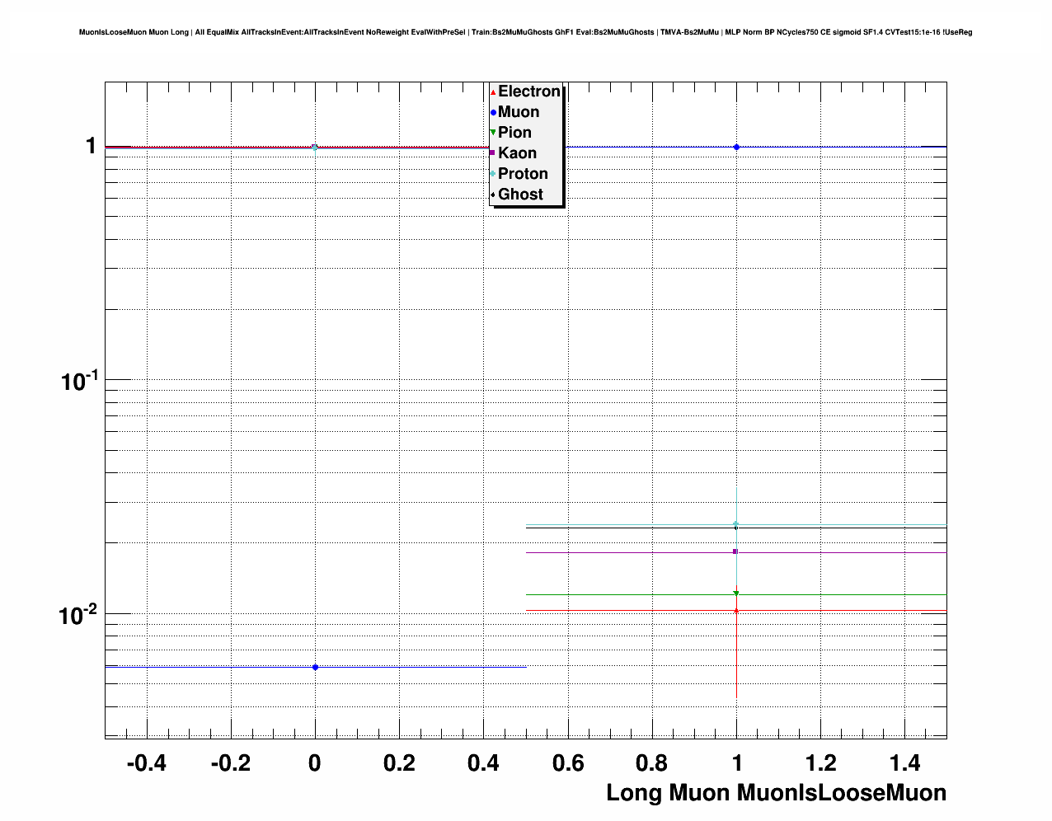The image size is (1052, 821).
Task: Click the x-axis label 0.8
Action: [x=652, y=763]
